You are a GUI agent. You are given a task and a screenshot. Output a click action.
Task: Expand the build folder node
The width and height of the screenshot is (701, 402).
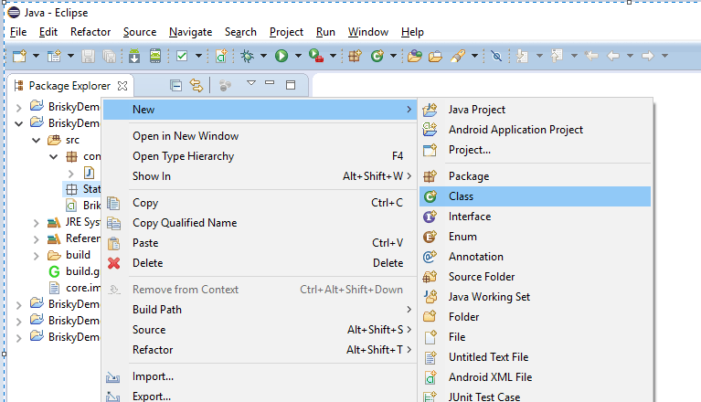[x=37, y=256]
